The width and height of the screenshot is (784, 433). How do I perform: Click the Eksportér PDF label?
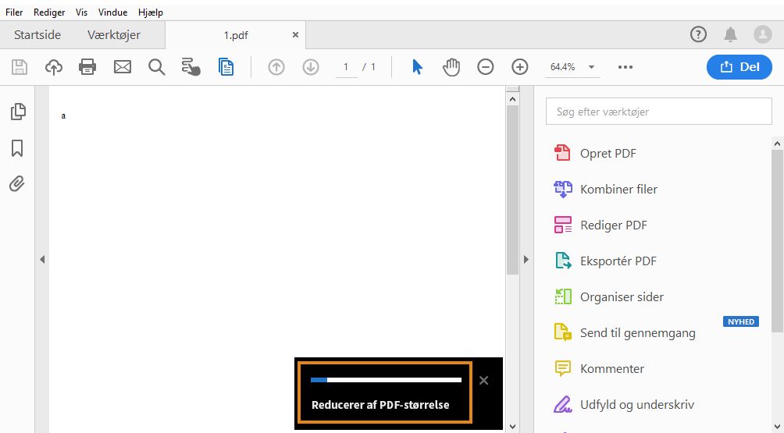[x=618, y=261]
